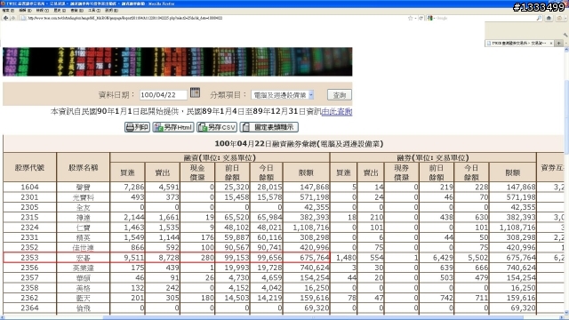Click stock code 2331
Screen dimensions: 569x320
click(x=29, y=237)
